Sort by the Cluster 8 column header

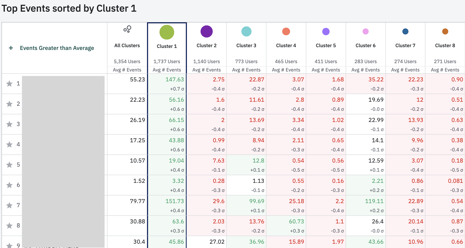[x=445, y=46]
